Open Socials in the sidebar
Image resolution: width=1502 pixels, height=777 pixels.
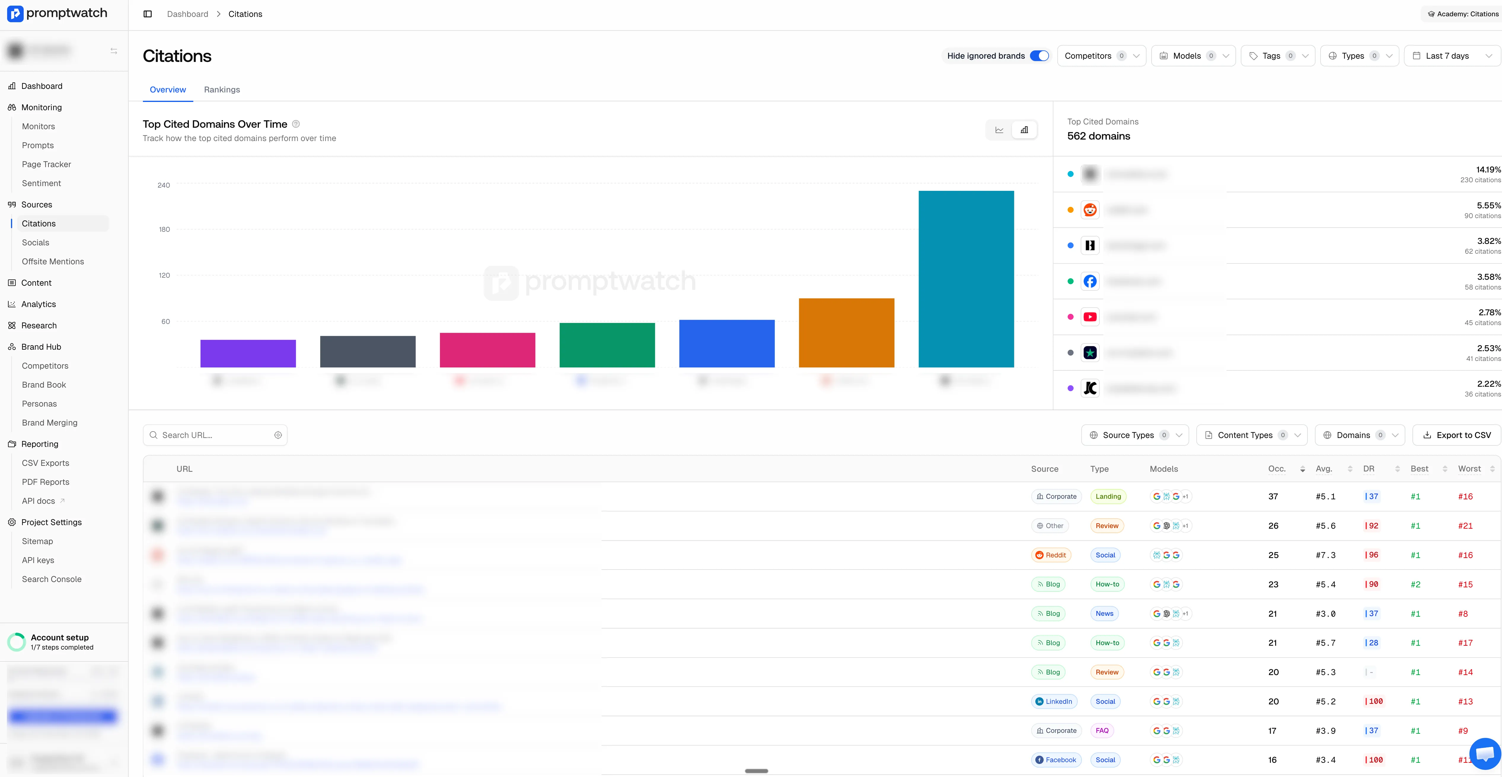pos(36,242)
